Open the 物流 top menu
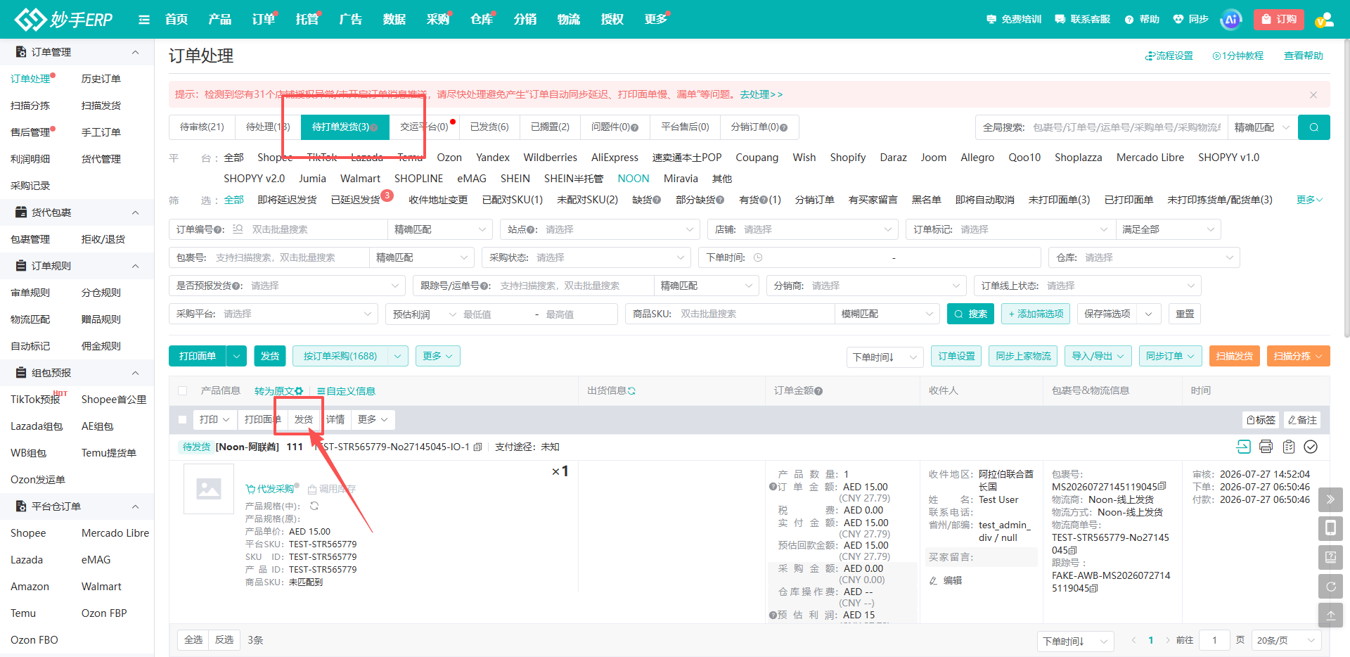Viewport: 1350px width, 657px height. pos(569,19)
